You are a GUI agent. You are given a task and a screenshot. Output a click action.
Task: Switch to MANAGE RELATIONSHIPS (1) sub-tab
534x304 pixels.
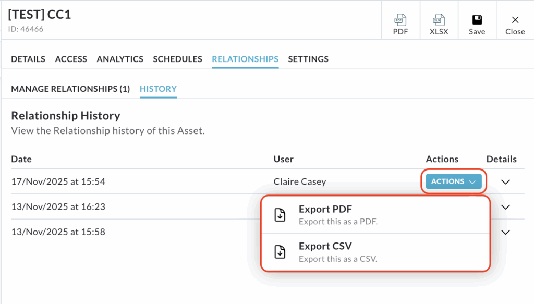tap(70, 89)
